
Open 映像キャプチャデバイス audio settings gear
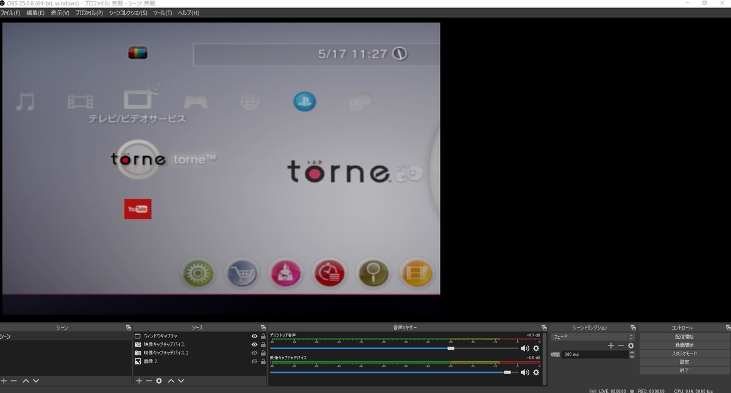[536, 372]
